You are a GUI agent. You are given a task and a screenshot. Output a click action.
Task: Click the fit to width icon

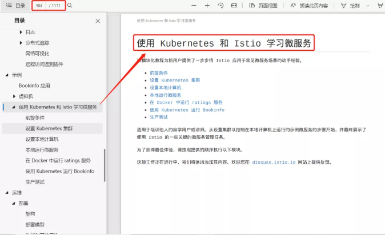coord(234,5)
